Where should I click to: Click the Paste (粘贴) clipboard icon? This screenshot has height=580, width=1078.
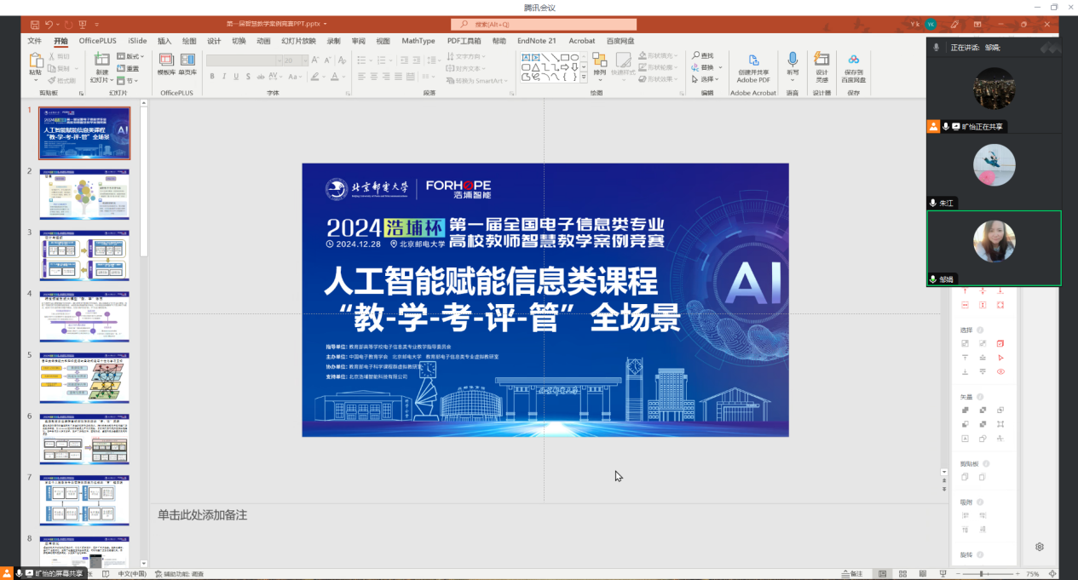coord(36,60)
